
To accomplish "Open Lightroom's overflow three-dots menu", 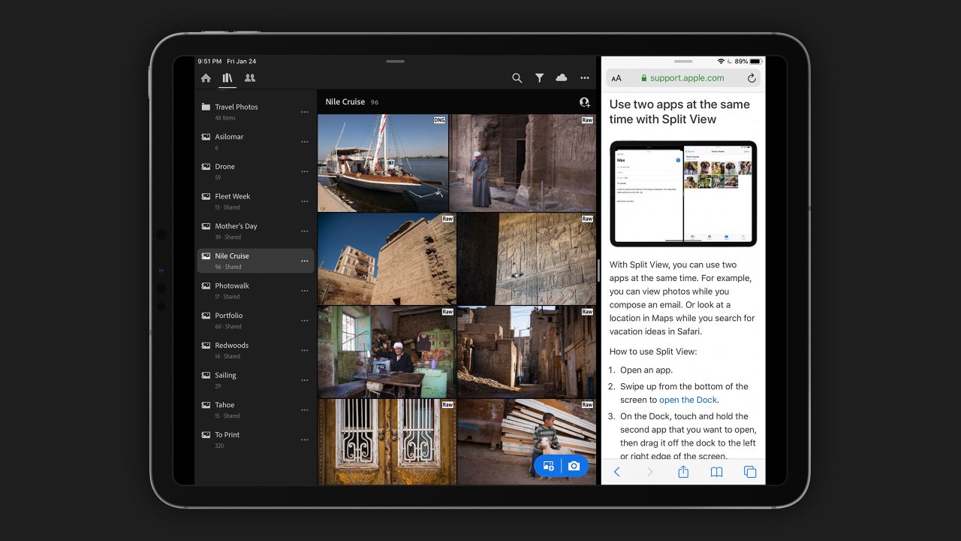I will (585, 77).
